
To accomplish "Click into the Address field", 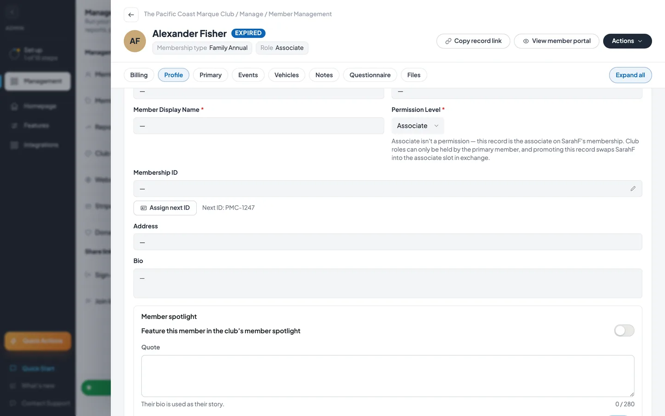I will (x=388, y=242).
